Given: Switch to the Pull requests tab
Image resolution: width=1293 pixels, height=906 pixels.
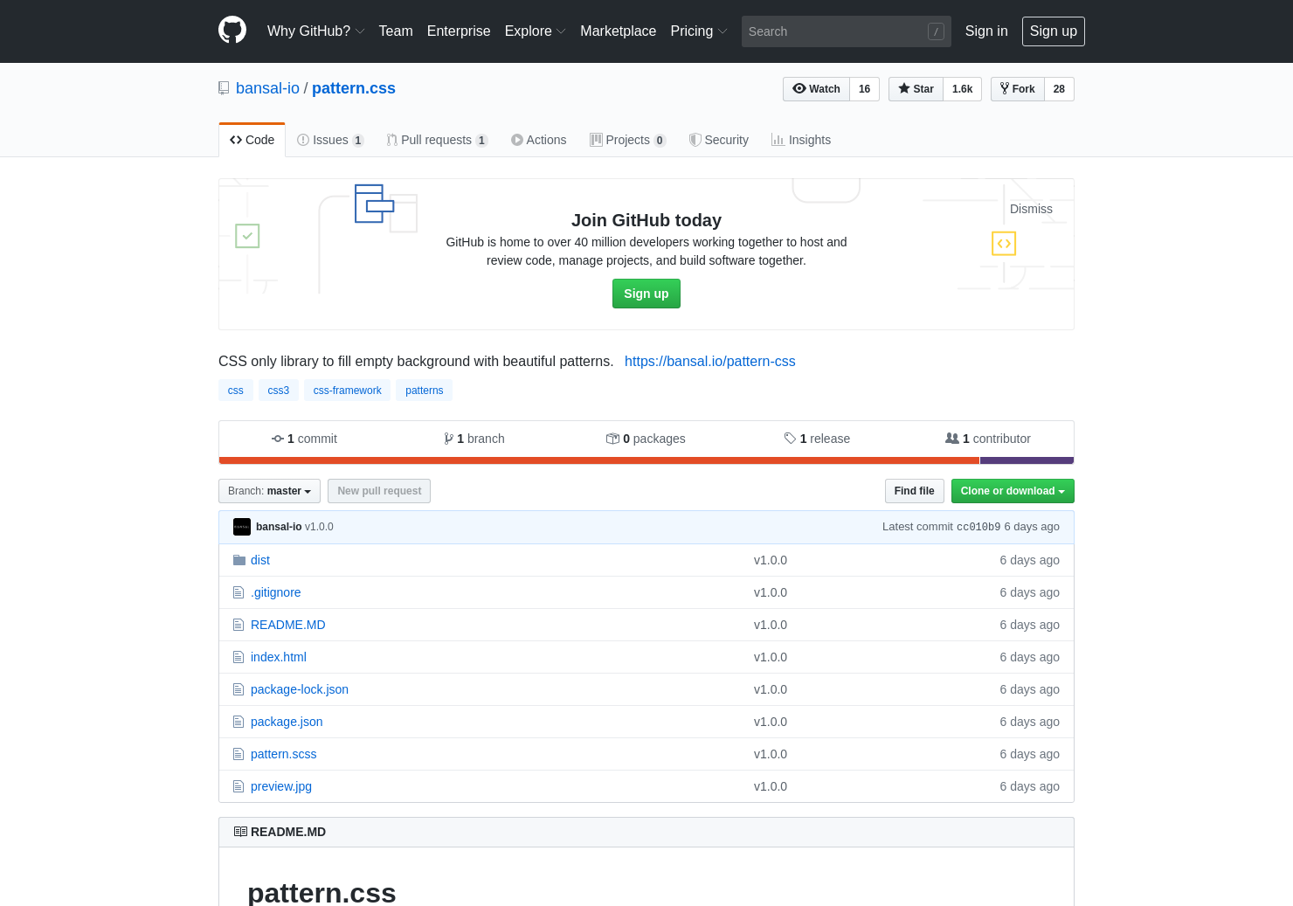Looking at the screenshot, I should point(437,140).
